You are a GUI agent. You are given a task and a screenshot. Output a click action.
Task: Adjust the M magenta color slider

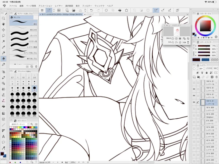click(204, 49)
